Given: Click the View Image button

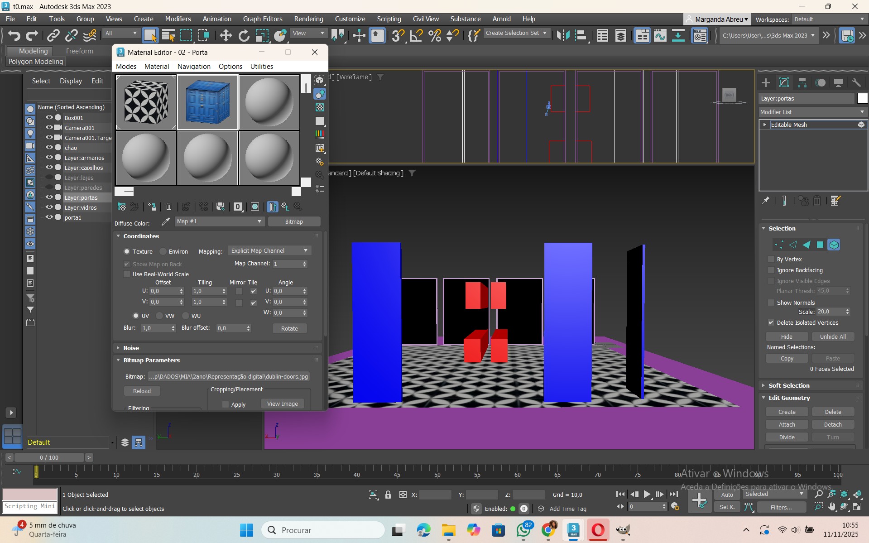Looking at the screenshot, I should point(282,404).
